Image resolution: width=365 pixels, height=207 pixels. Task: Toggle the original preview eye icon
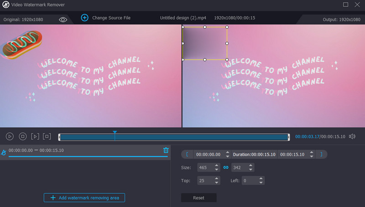click(63, 20)
